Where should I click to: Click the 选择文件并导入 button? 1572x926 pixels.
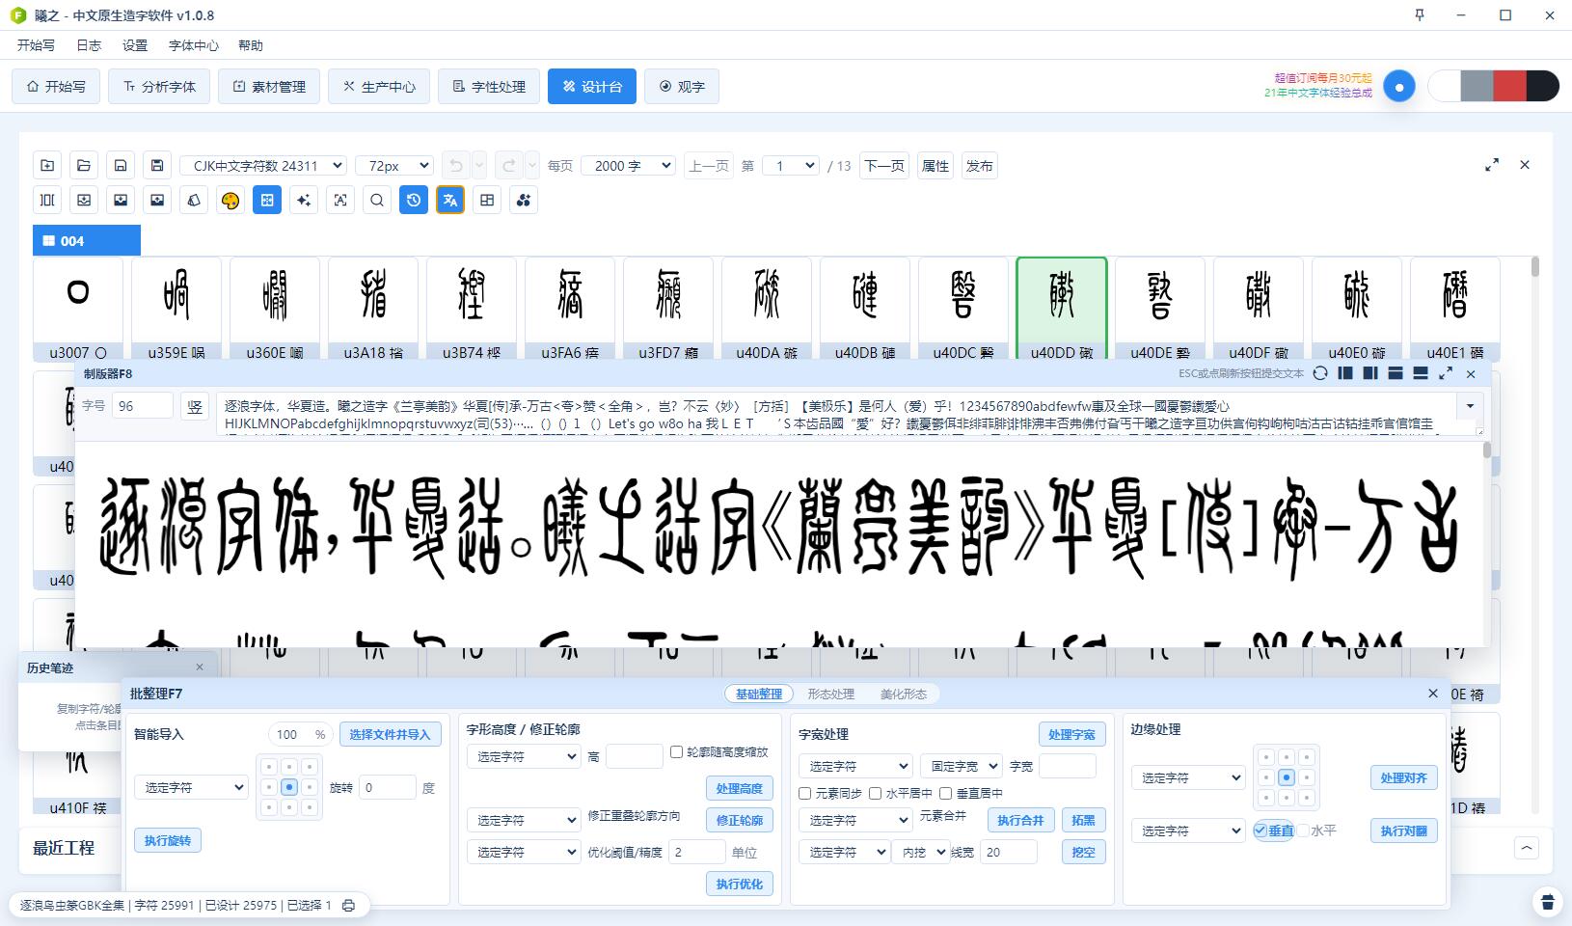point(390,734)
